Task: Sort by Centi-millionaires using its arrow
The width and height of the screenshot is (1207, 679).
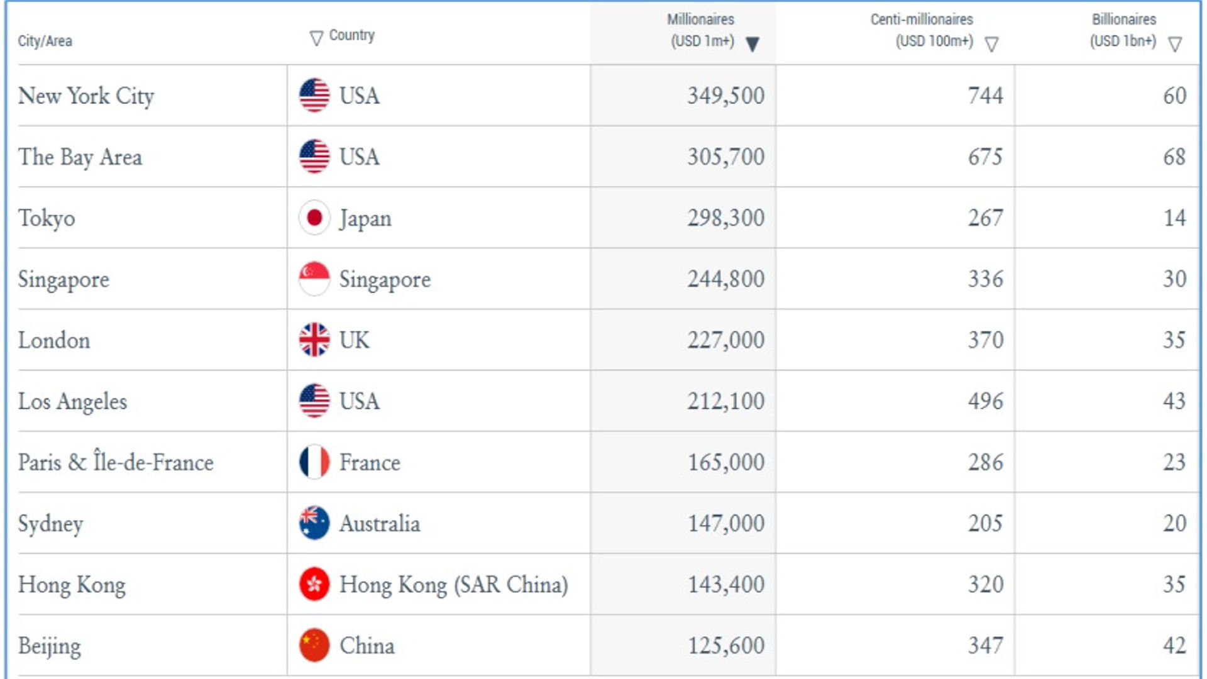Action: (991, 44)
